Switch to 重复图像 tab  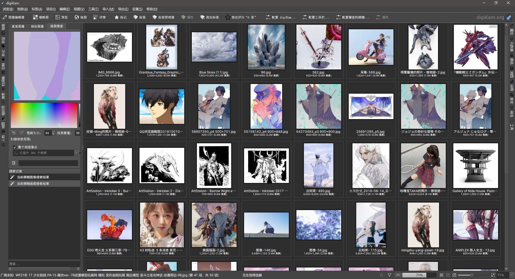pyautogui.click(x=18, y=26)
